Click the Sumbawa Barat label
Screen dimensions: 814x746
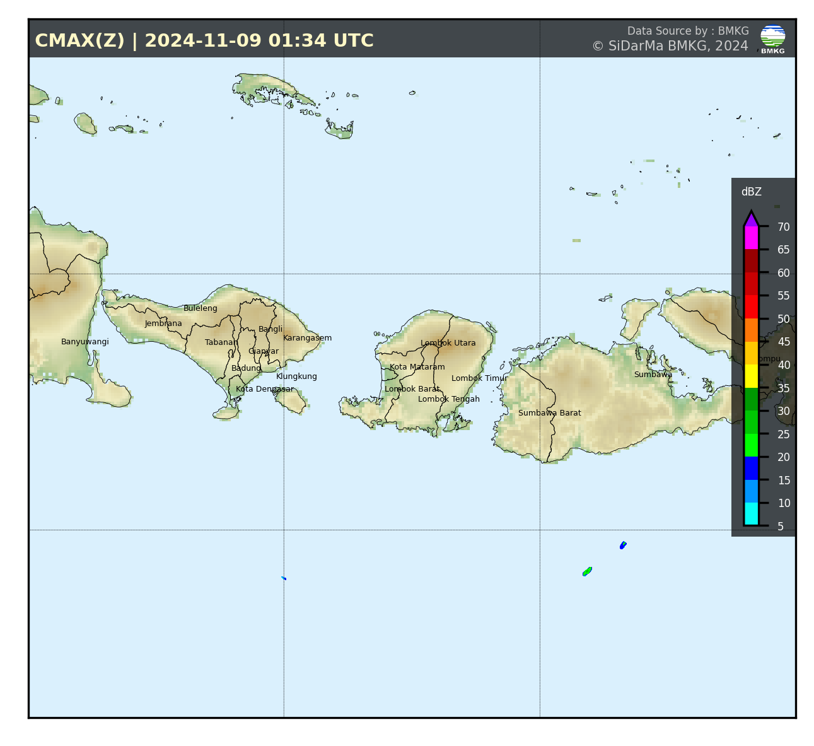pos(550,413)
